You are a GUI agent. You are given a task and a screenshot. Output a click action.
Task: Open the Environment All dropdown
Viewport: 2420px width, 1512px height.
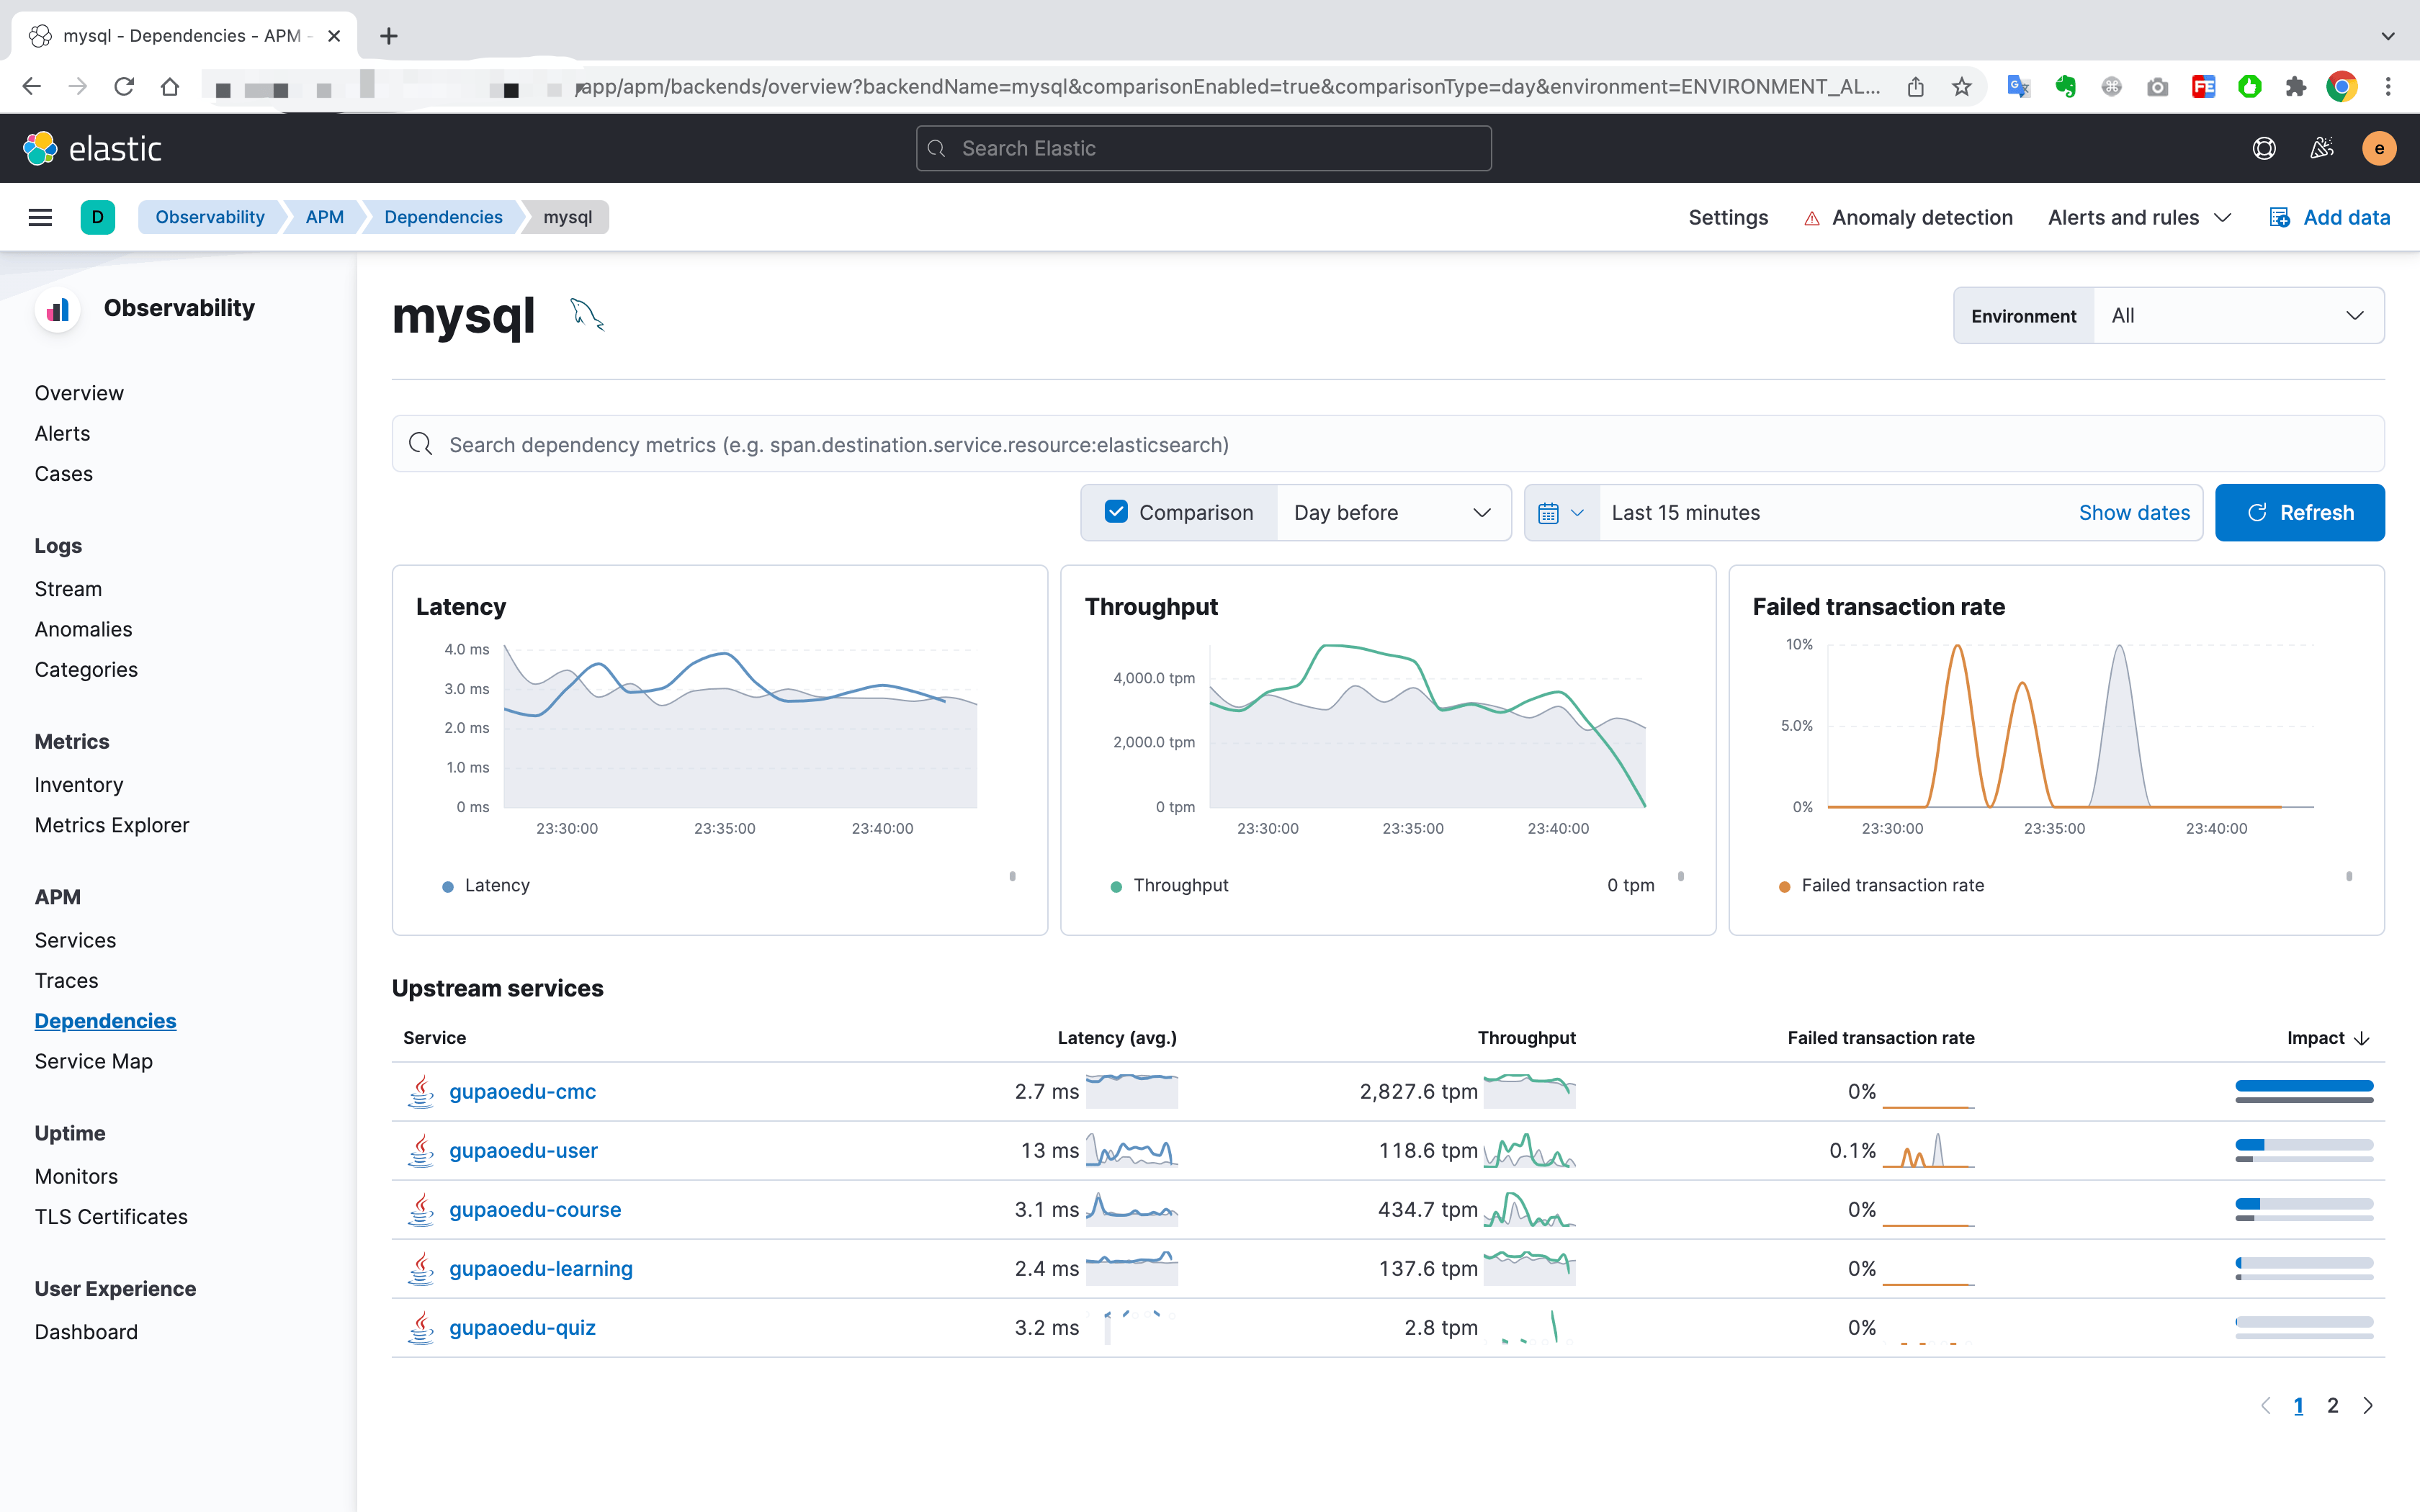pyautogui.click(x=2238, y=316)
